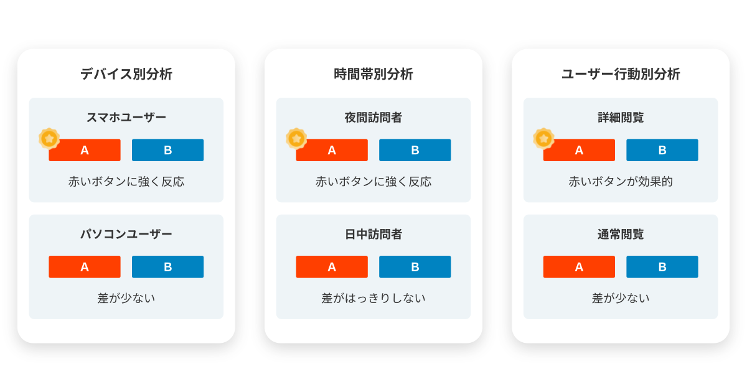This screenshot has width=747, height=392.
Task: Click the 差がはっきりしない result text
Action: point(374,298)
